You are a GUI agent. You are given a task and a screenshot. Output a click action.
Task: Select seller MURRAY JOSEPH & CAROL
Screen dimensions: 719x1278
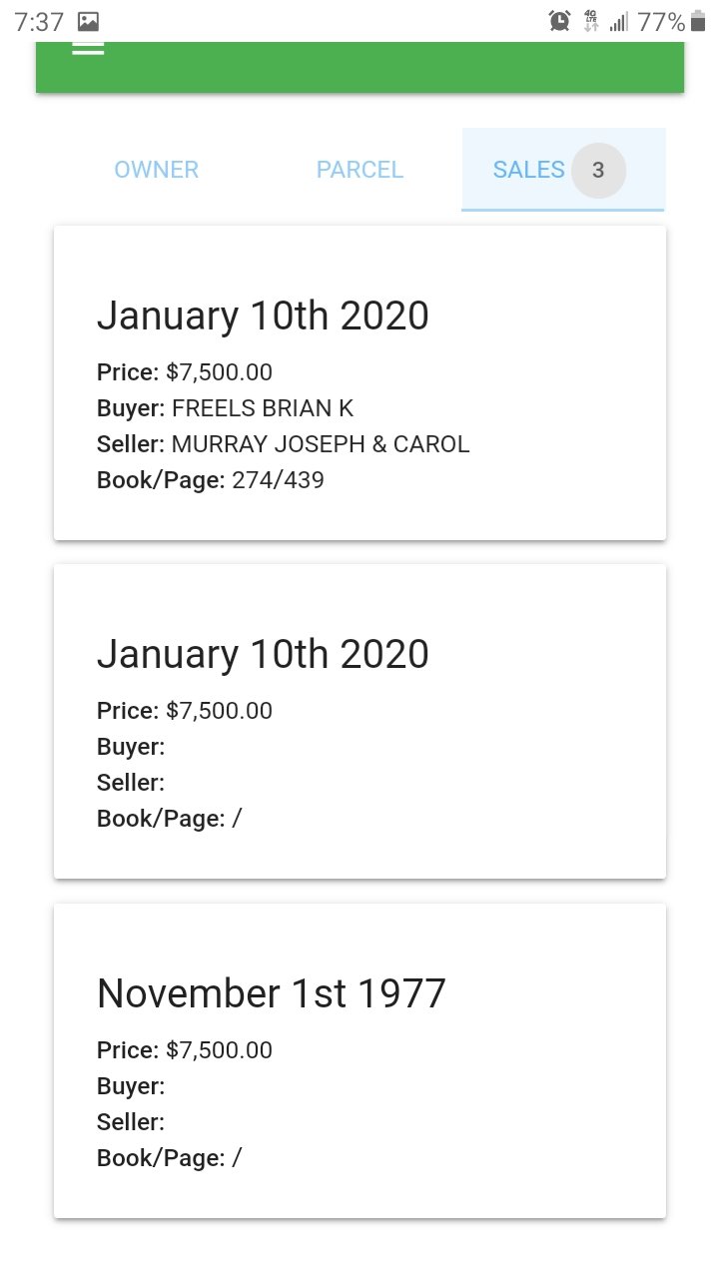point(321,444)
